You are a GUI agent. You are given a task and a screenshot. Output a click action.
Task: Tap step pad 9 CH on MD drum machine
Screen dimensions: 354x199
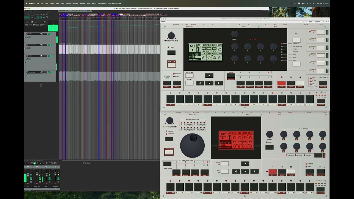(x=244, y=187)
